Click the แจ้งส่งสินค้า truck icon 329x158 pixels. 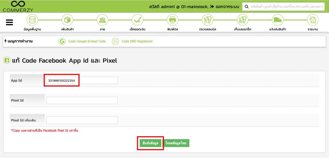(x=278, y=20)
